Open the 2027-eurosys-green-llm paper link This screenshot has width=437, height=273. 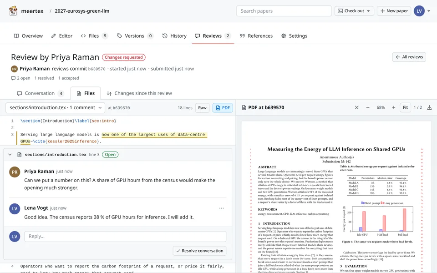tap(82, 11)
